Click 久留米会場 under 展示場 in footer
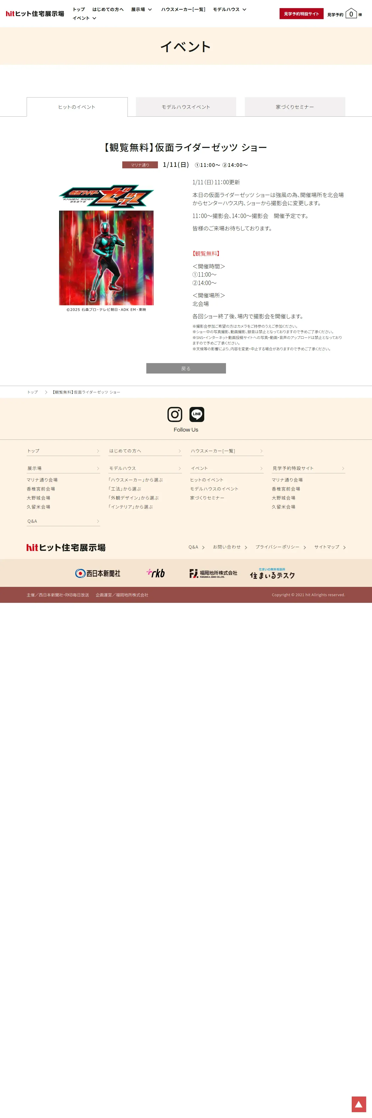Viewport: 372px width, 1118px height. pos(39,507)
